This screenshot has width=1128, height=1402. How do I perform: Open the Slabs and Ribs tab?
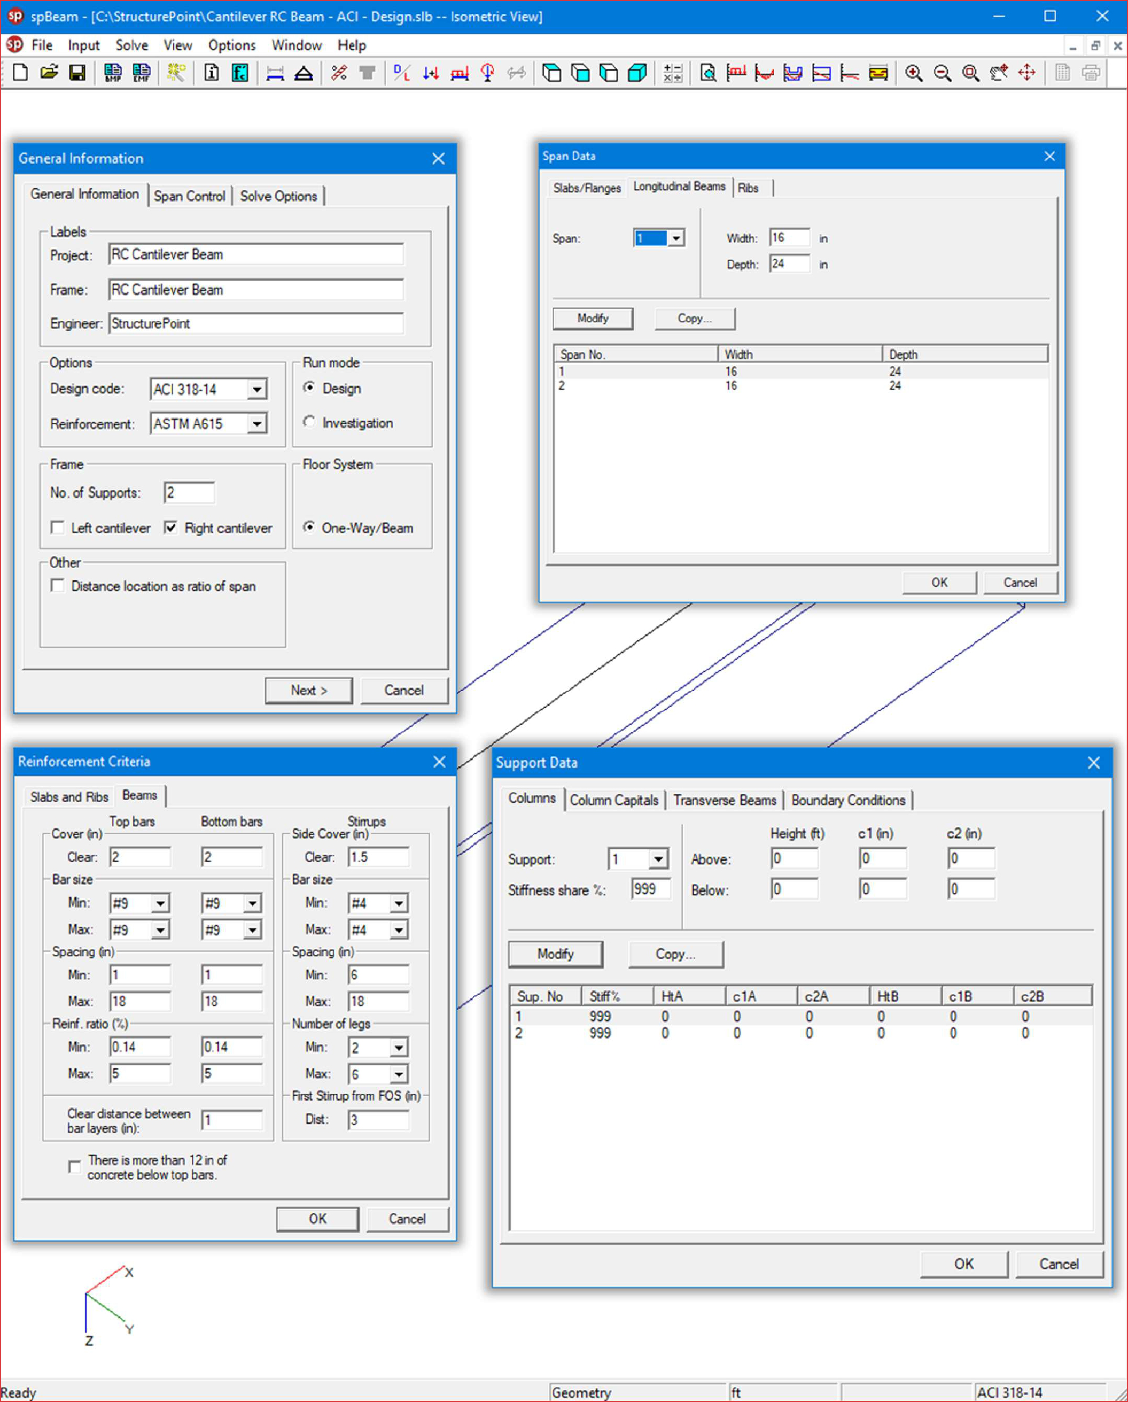69,796
